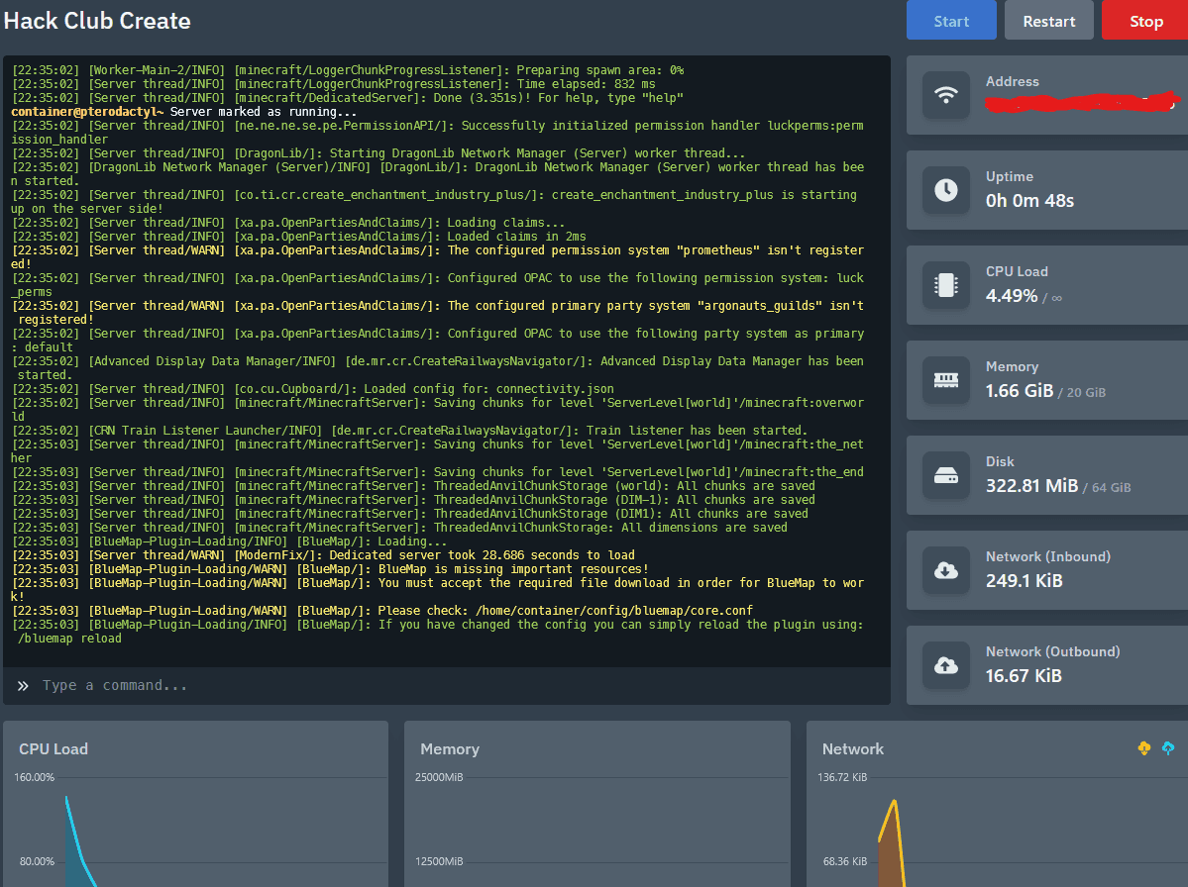Click the yellow inbound icon in Network graph
The image size is (1188, 887).
1144,748
